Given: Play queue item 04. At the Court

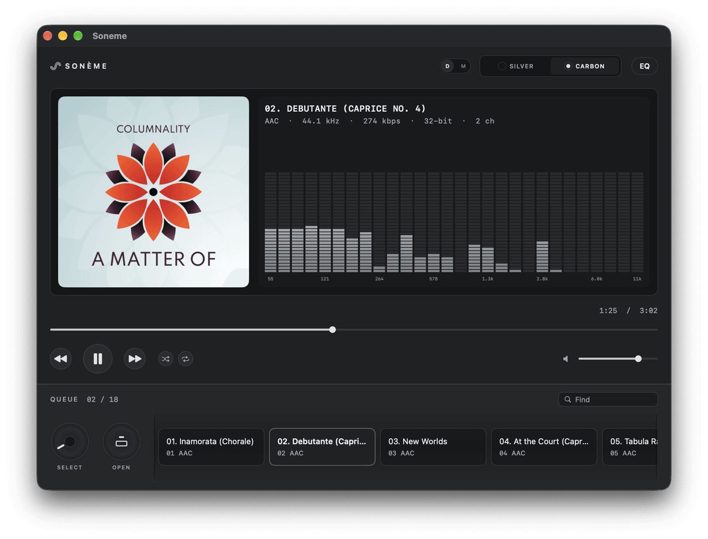Looking at the screenshot, I should point(544,447).
